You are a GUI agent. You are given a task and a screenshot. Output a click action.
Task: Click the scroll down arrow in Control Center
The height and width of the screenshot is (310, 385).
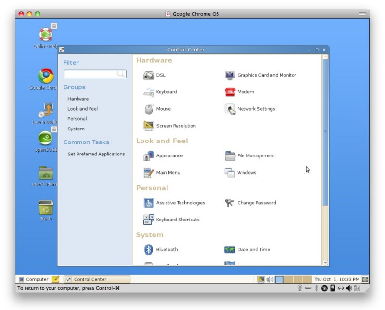(x=325, y=263)
